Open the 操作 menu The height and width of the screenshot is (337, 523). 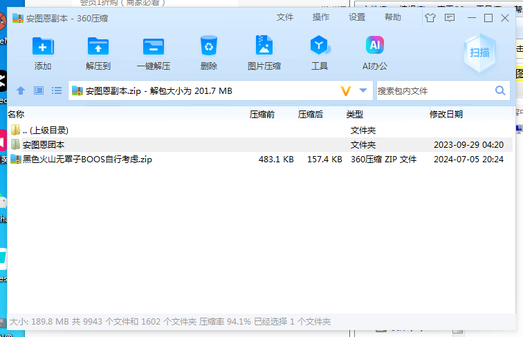coord(321,17)
